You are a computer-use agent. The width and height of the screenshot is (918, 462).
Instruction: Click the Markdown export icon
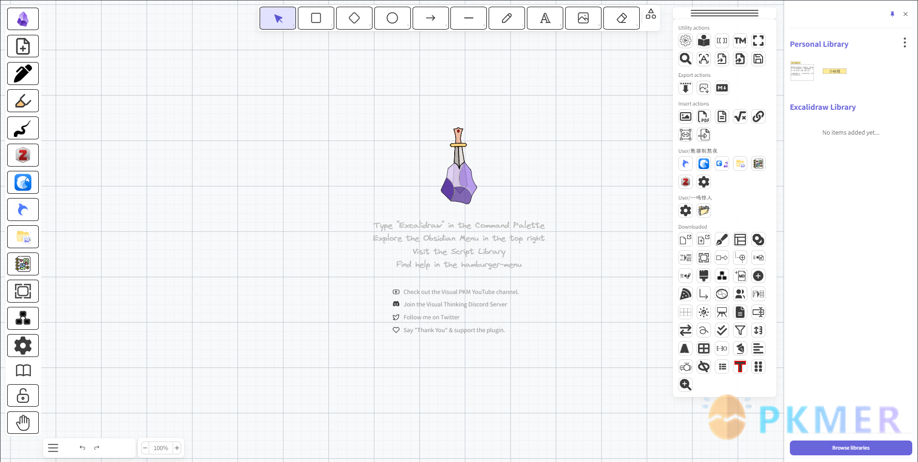click(x=721, y=88)
